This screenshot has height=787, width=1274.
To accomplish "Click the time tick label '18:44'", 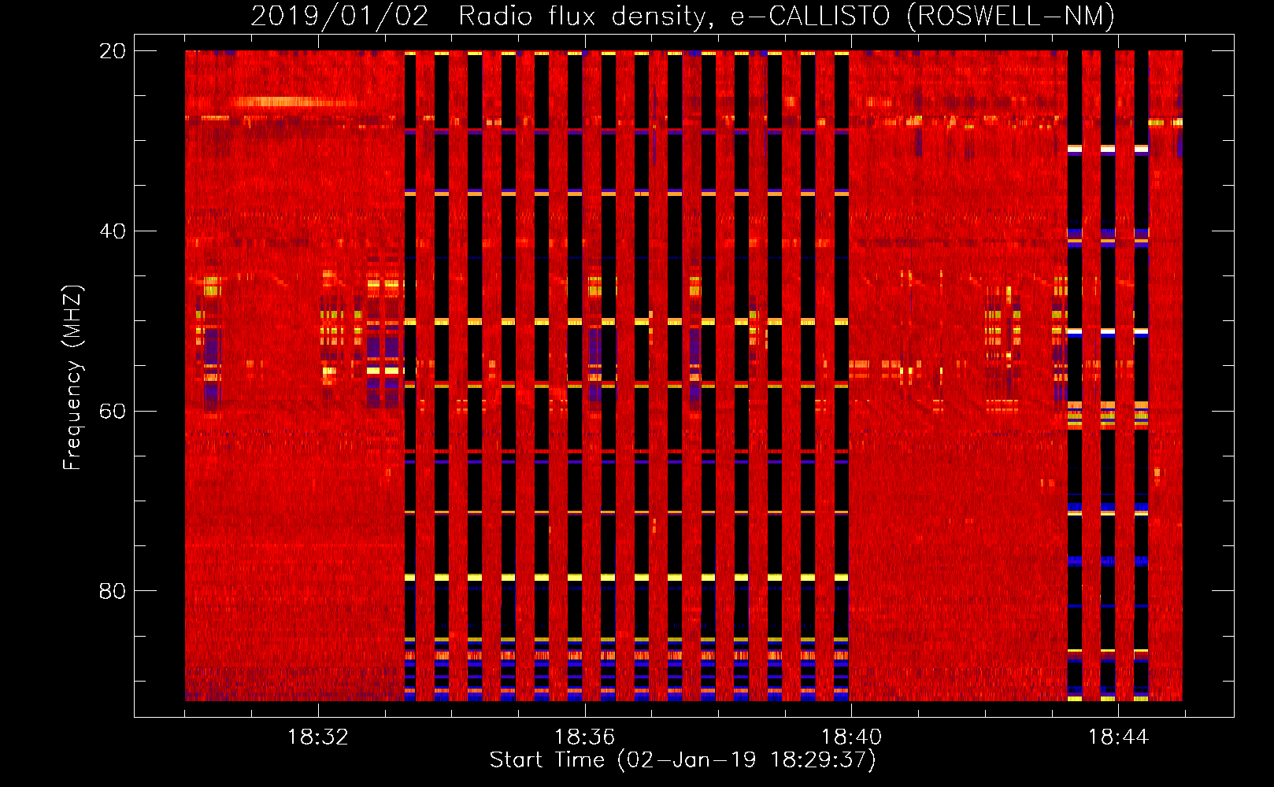I will coord(1118,737).
